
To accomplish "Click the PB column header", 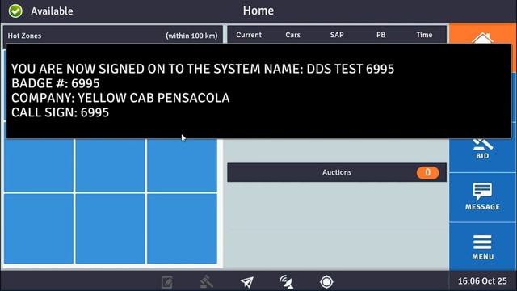I will click(380, 35).
